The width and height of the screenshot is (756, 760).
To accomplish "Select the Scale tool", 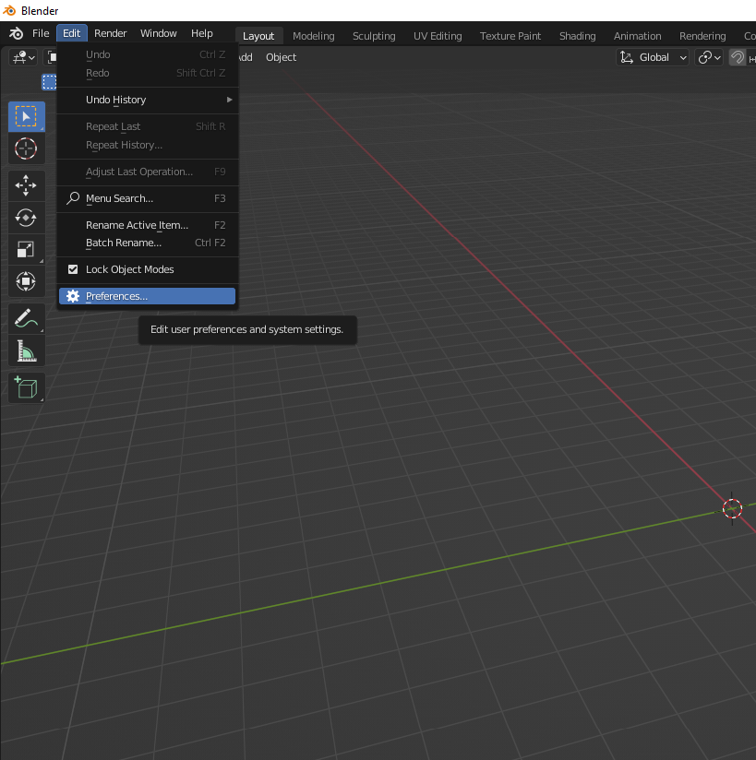I will point(26,249).
